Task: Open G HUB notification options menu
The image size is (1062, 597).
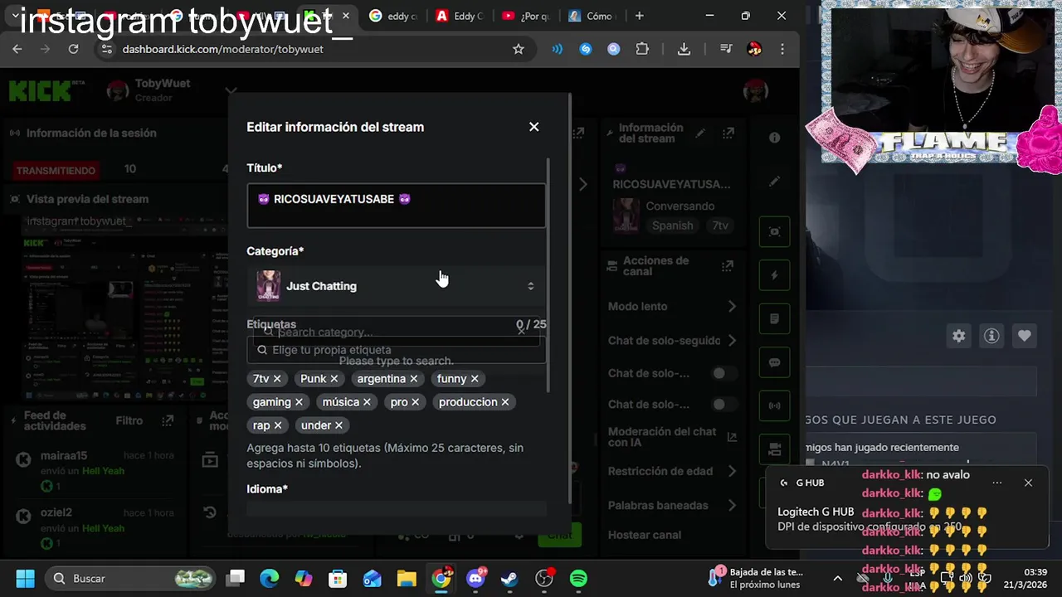Action: coord(997,483)
